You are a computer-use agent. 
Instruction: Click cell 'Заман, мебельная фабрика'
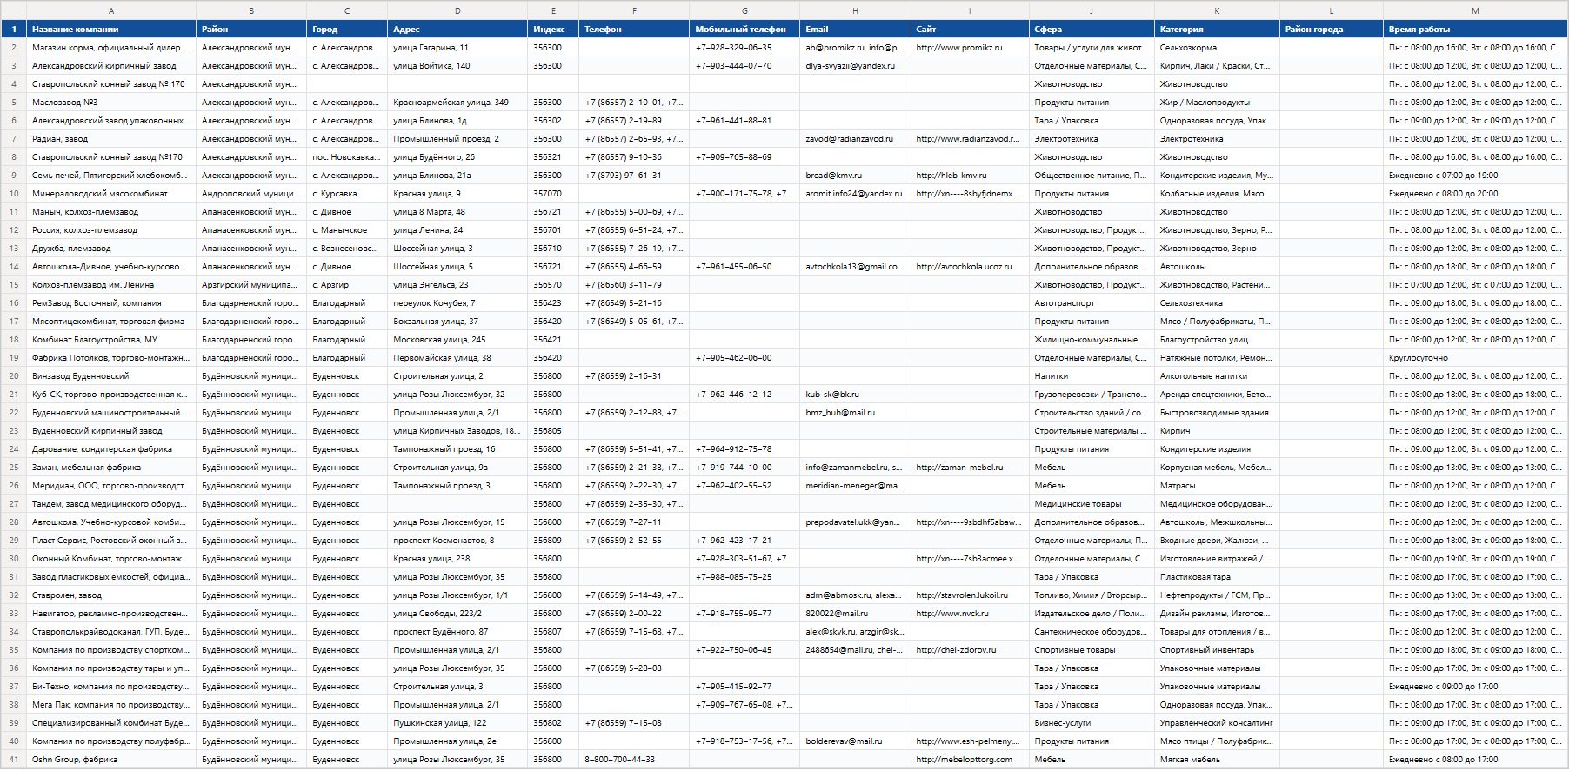pyautogui.click(x=111, y=467)
